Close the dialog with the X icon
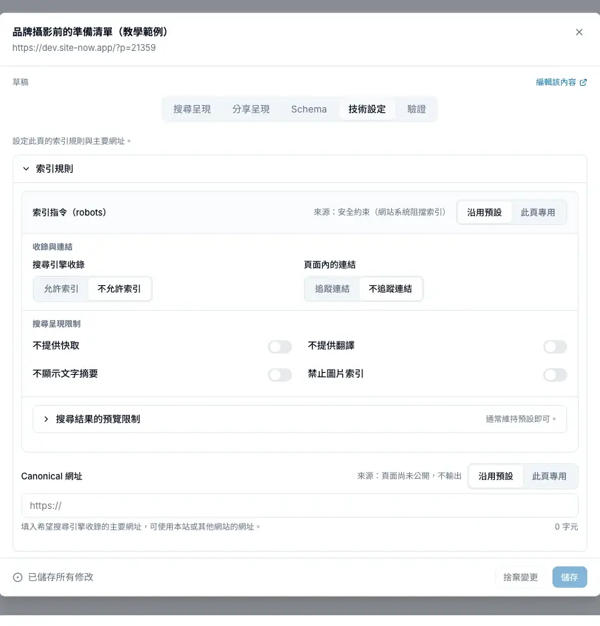Screen dimensions: 600x626 (x=579, y=32)
